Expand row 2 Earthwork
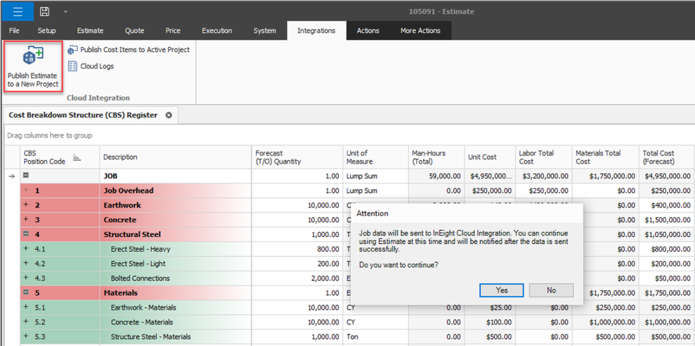The image size is (695, 346). pos(25,205)
